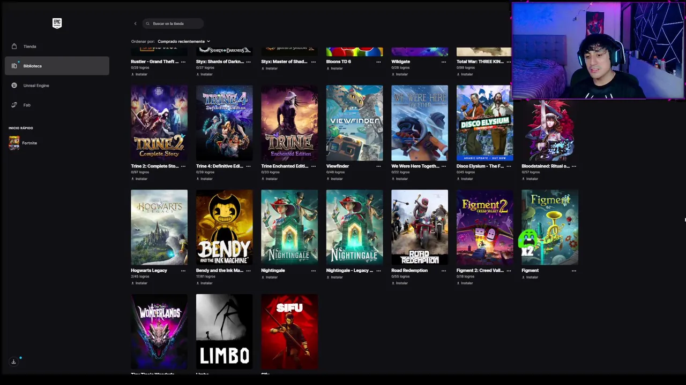Open Unreal Engine section
686x385 pixels.
pyautogui.click(x=36, y=86)
